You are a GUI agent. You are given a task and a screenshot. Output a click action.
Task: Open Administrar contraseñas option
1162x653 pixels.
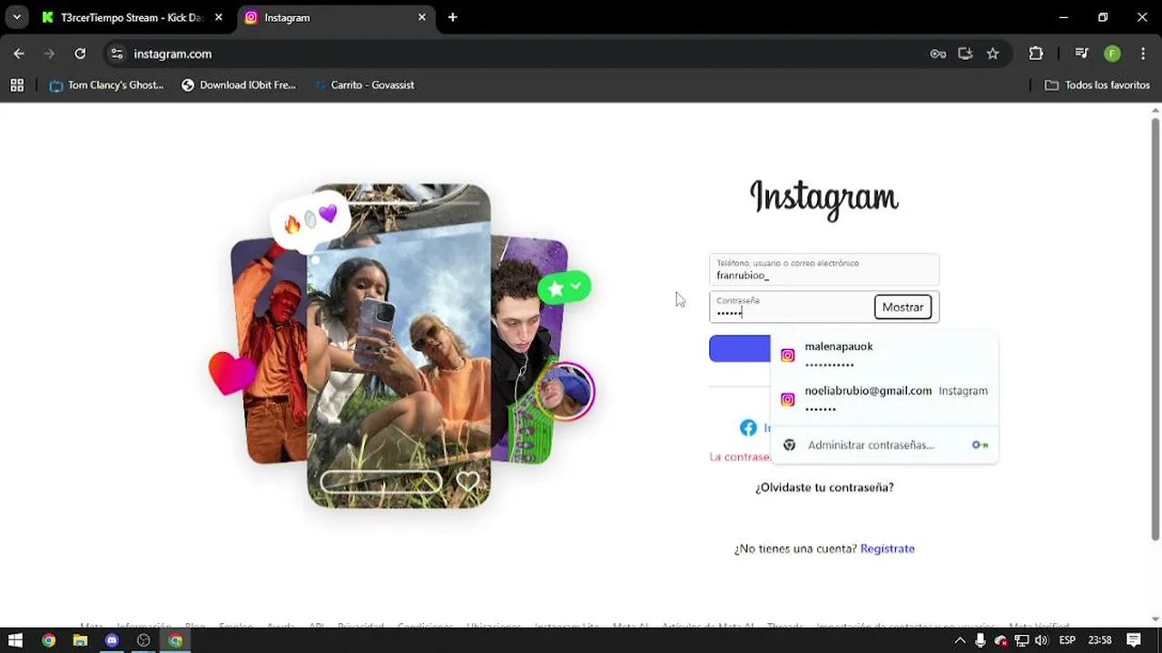pyautogui.click(x=884, y=444)
